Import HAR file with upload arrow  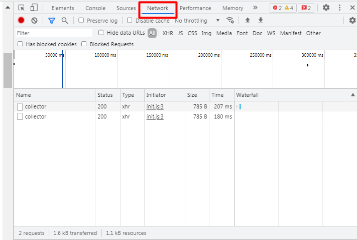coord(248,21)
